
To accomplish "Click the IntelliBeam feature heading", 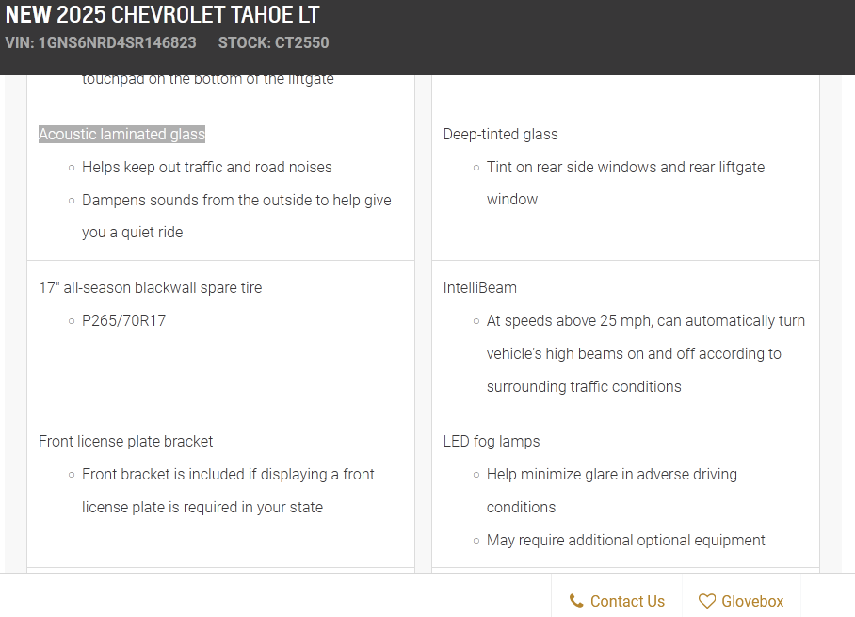I will point(480,287).
